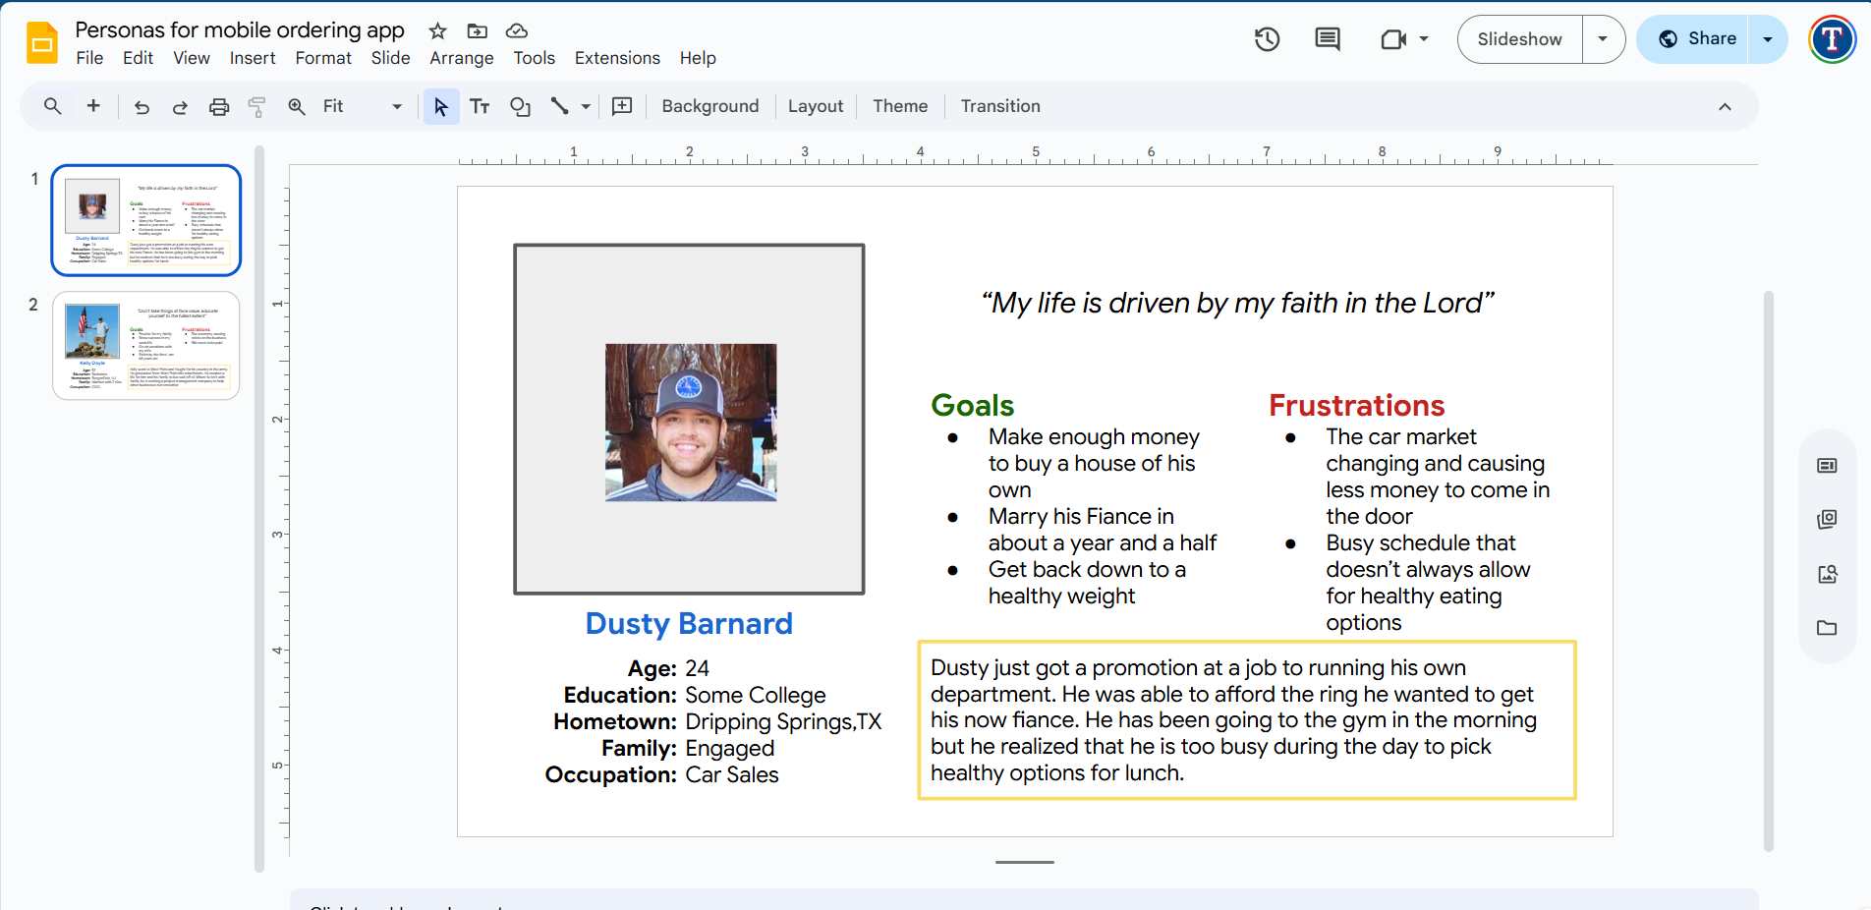Open Zoom magnifier tool
The width and height of the screenshot is (1871, 910).
(296, 106)
